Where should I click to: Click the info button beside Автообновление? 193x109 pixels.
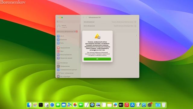click(x=135, y=22)
